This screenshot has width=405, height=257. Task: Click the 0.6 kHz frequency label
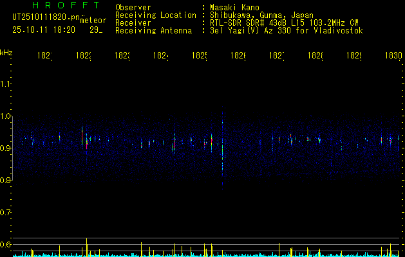(5, 244)
